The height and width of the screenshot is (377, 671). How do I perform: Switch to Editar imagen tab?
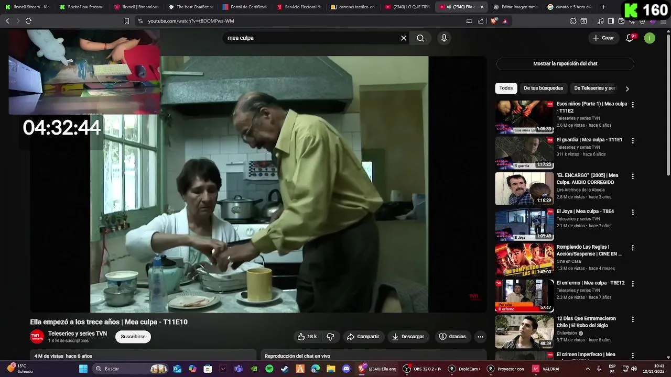pyautogui.click(x=516, y=7)
